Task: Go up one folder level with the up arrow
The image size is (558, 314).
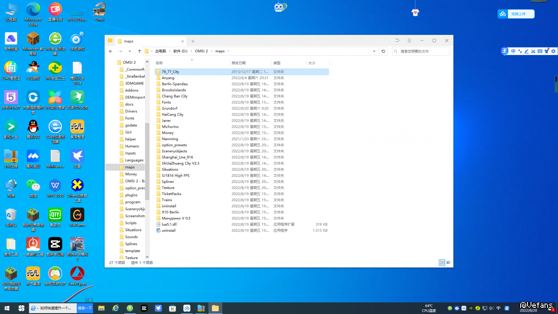Action: (x=139, y=51)
